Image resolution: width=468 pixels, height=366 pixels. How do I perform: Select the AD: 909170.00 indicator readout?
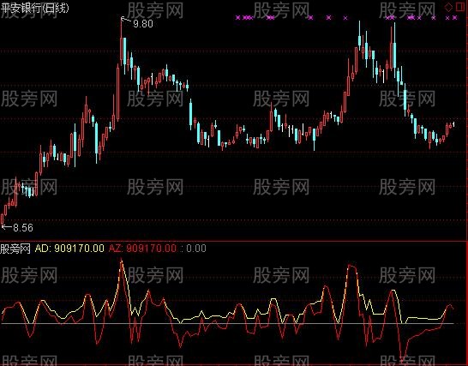(x=69, y=249)
